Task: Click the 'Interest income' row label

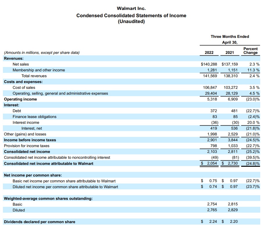Action: tap(26, 122)
